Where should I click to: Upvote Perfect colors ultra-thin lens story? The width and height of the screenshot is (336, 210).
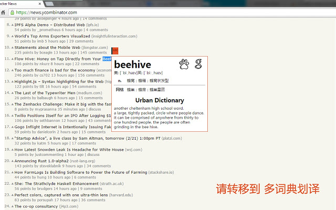13,195
